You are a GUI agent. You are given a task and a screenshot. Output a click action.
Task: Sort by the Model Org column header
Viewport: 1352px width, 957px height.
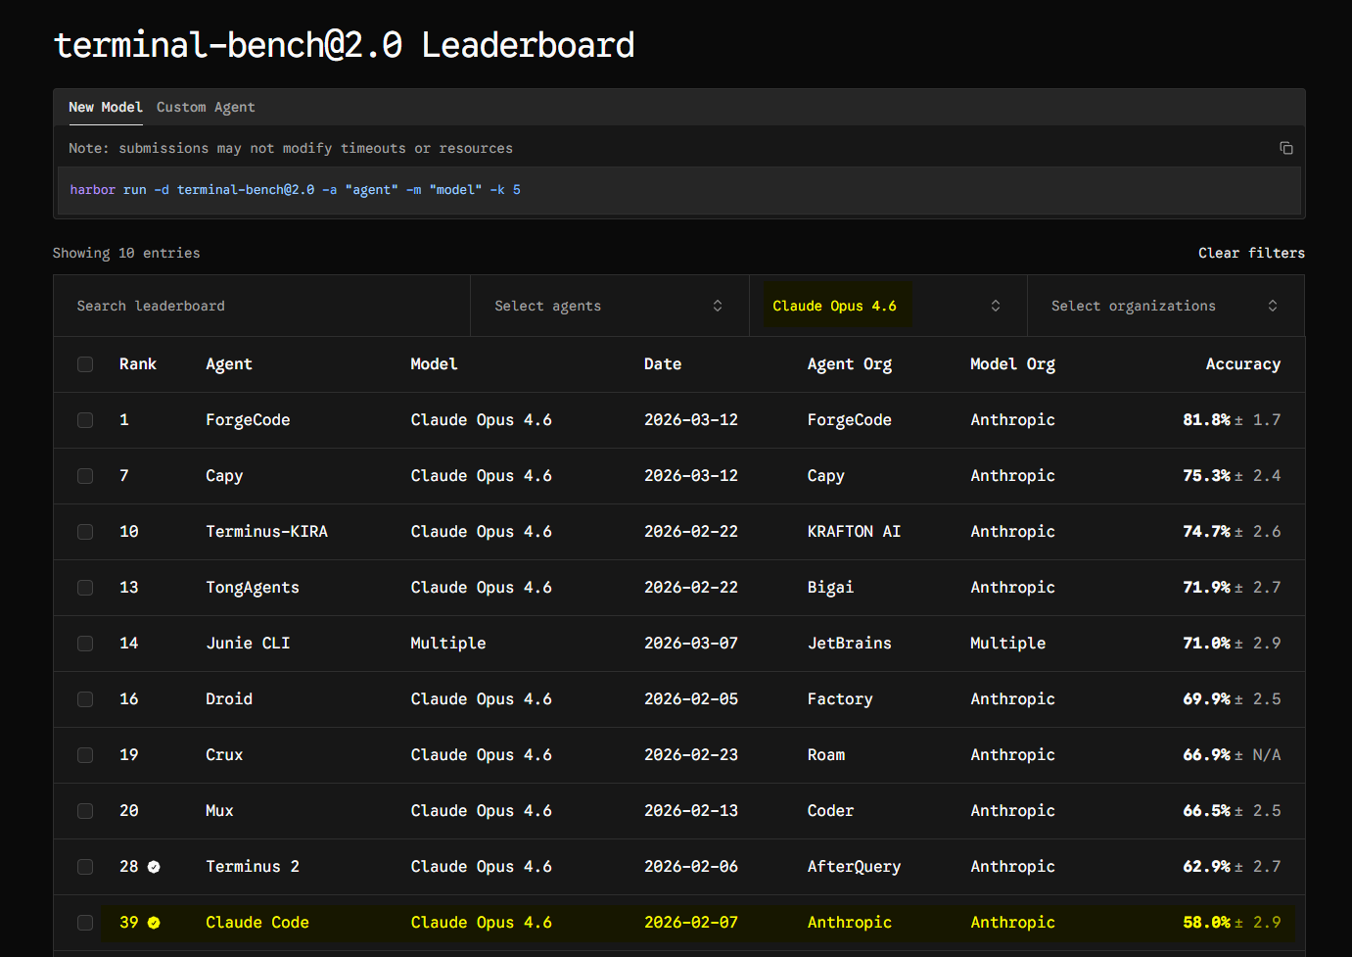tap(1012, 364)
